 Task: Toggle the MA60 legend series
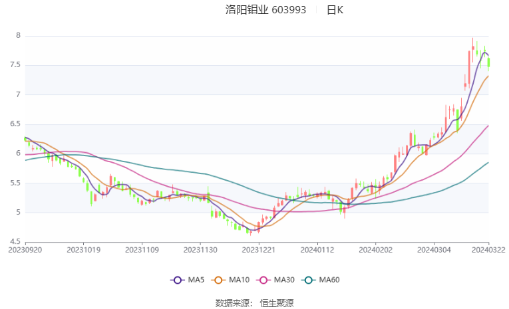tap(321, 280)
